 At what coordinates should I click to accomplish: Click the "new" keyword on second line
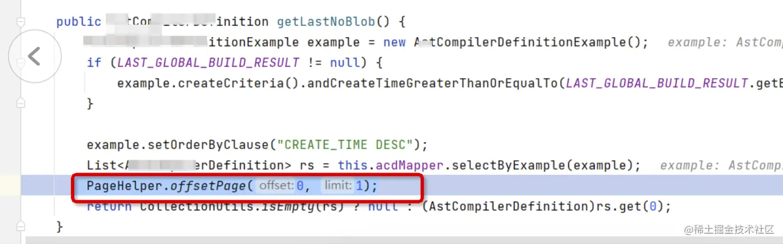click(395, 42)
